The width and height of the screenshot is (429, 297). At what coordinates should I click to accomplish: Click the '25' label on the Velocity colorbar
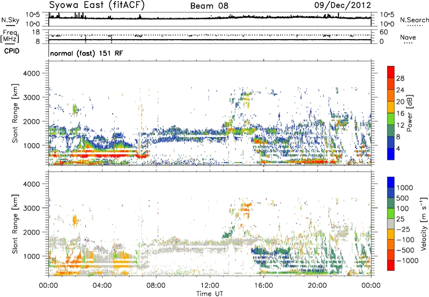(x=401, y=219)
